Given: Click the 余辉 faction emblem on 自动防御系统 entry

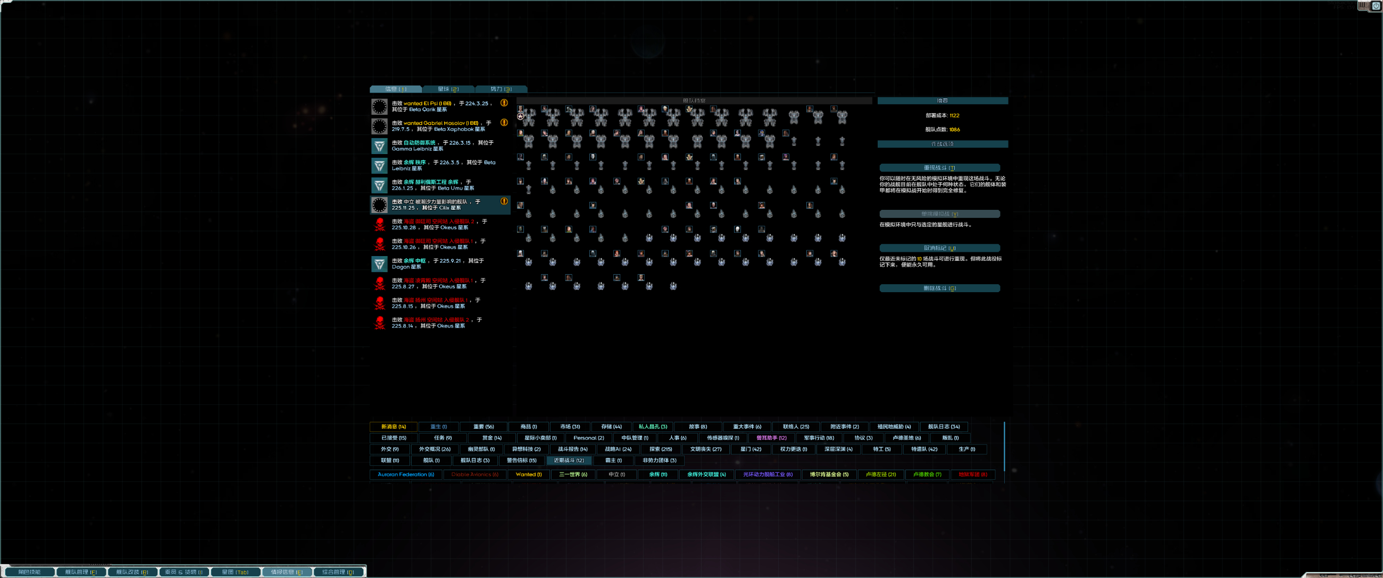Looking at the screenshot, I should 380,146.
